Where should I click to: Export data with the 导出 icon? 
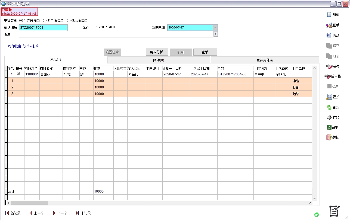pyautogui.click(x=329, y=128)
